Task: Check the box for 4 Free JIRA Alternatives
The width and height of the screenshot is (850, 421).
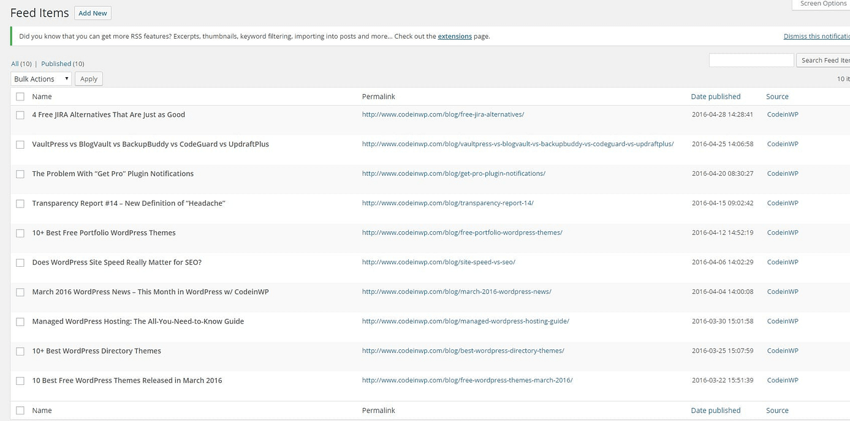Action: pos(20,115)
